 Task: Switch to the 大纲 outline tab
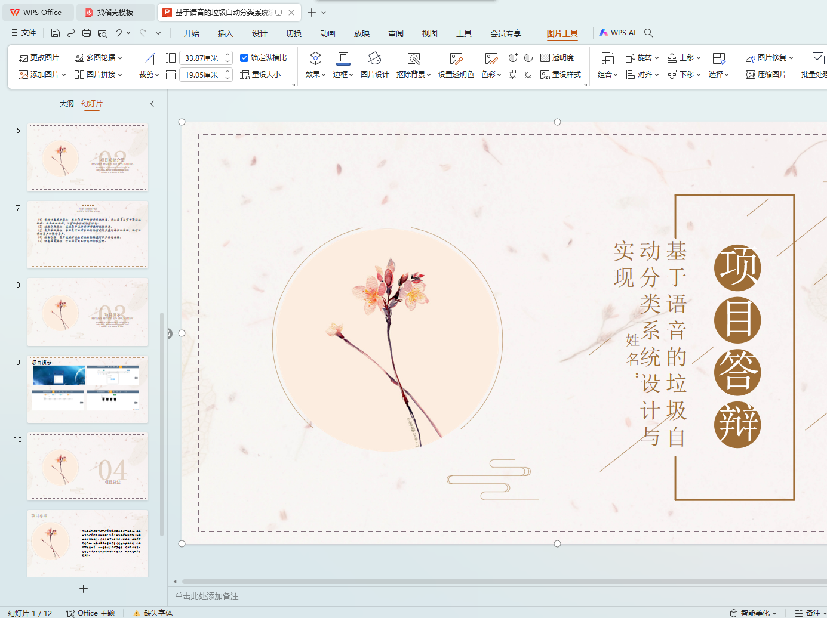[66, 104]
